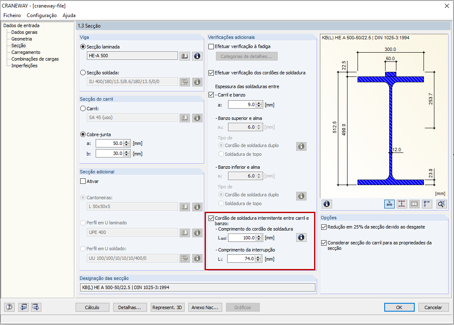The width and height of the screenshot is (454, 325).
Task: Select Carregamento in navigator tree
Action: 26,52
